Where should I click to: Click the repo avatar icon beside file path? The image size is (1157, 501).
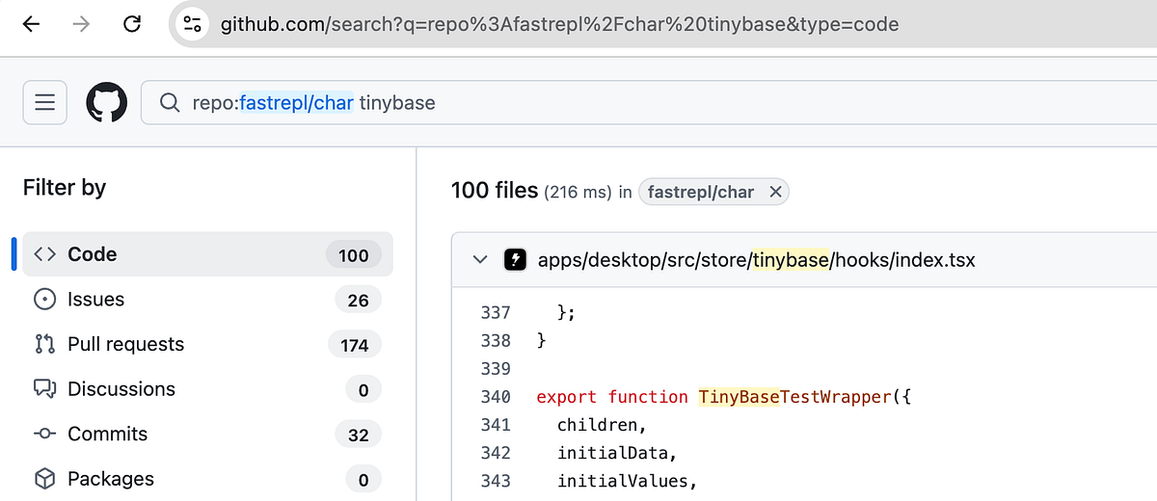[516, 259]
